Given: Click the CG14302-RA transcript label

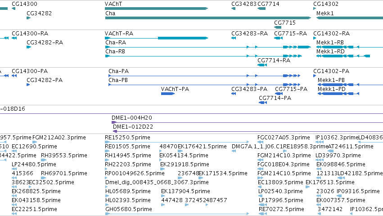Looking at the screenshot, I should pyautogui.click(x=331, y=34).
